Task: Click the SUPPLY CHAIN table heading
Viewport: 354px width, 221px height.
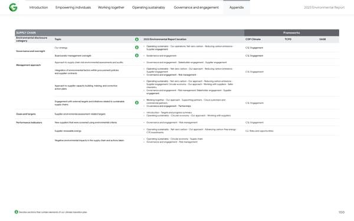Action: [26, 33]
